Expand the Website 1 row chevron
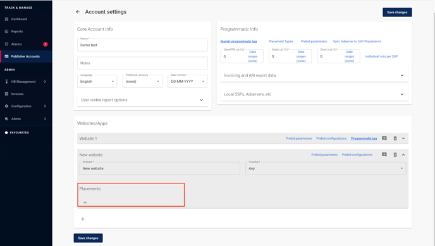Screen dimensions: 435x246 click(403, 138)
